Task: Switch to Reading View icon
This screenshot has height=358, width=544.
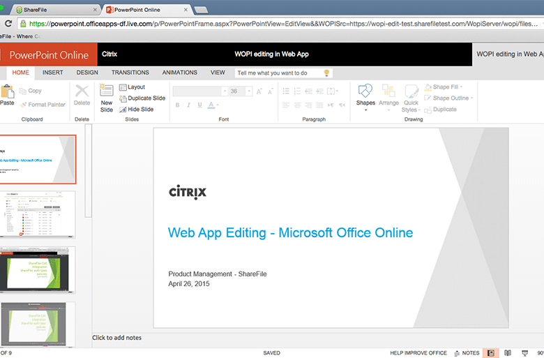Action: click(x=508, y=353)
